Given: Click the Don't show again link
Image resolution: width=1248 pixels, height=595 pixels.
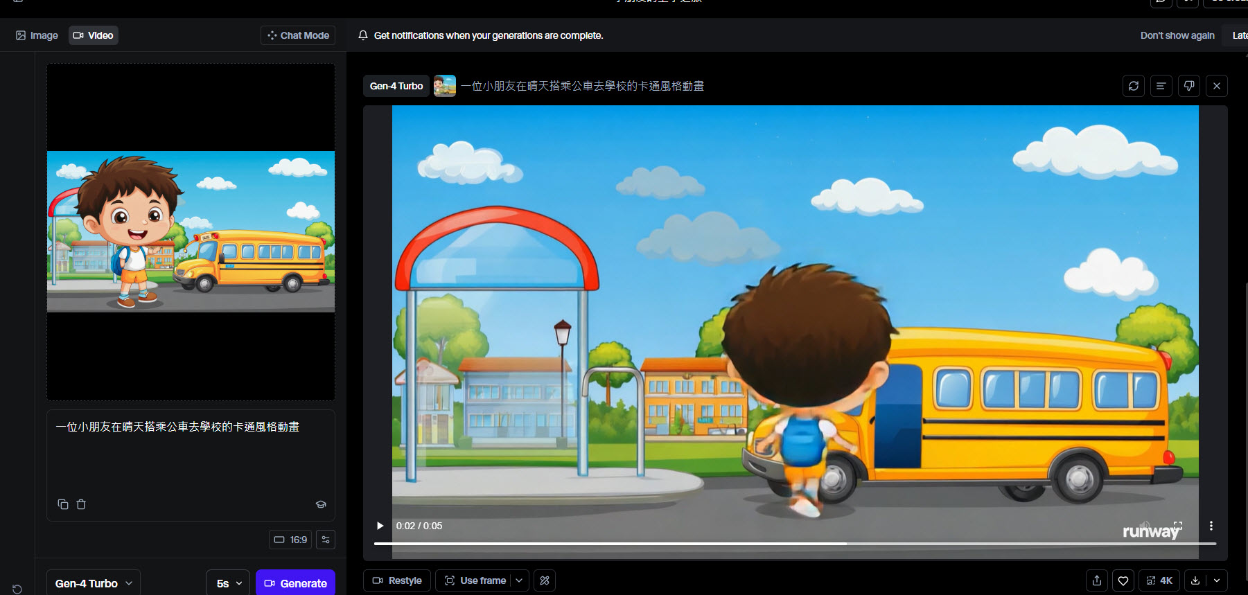Looking at the screenshot, I should coord(1177,35).
